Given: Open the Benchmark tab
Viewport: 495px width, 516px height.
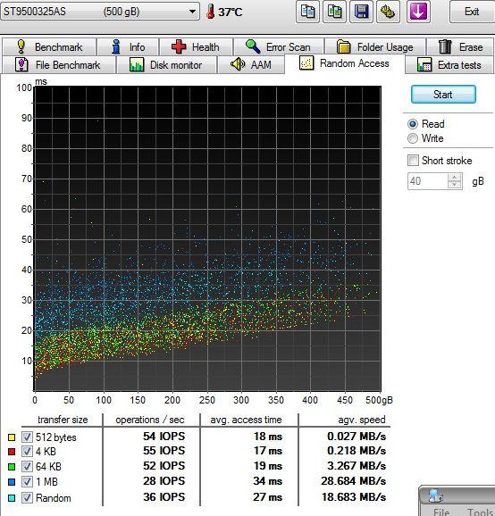Looking at the screenshot, I should point(49,47).
